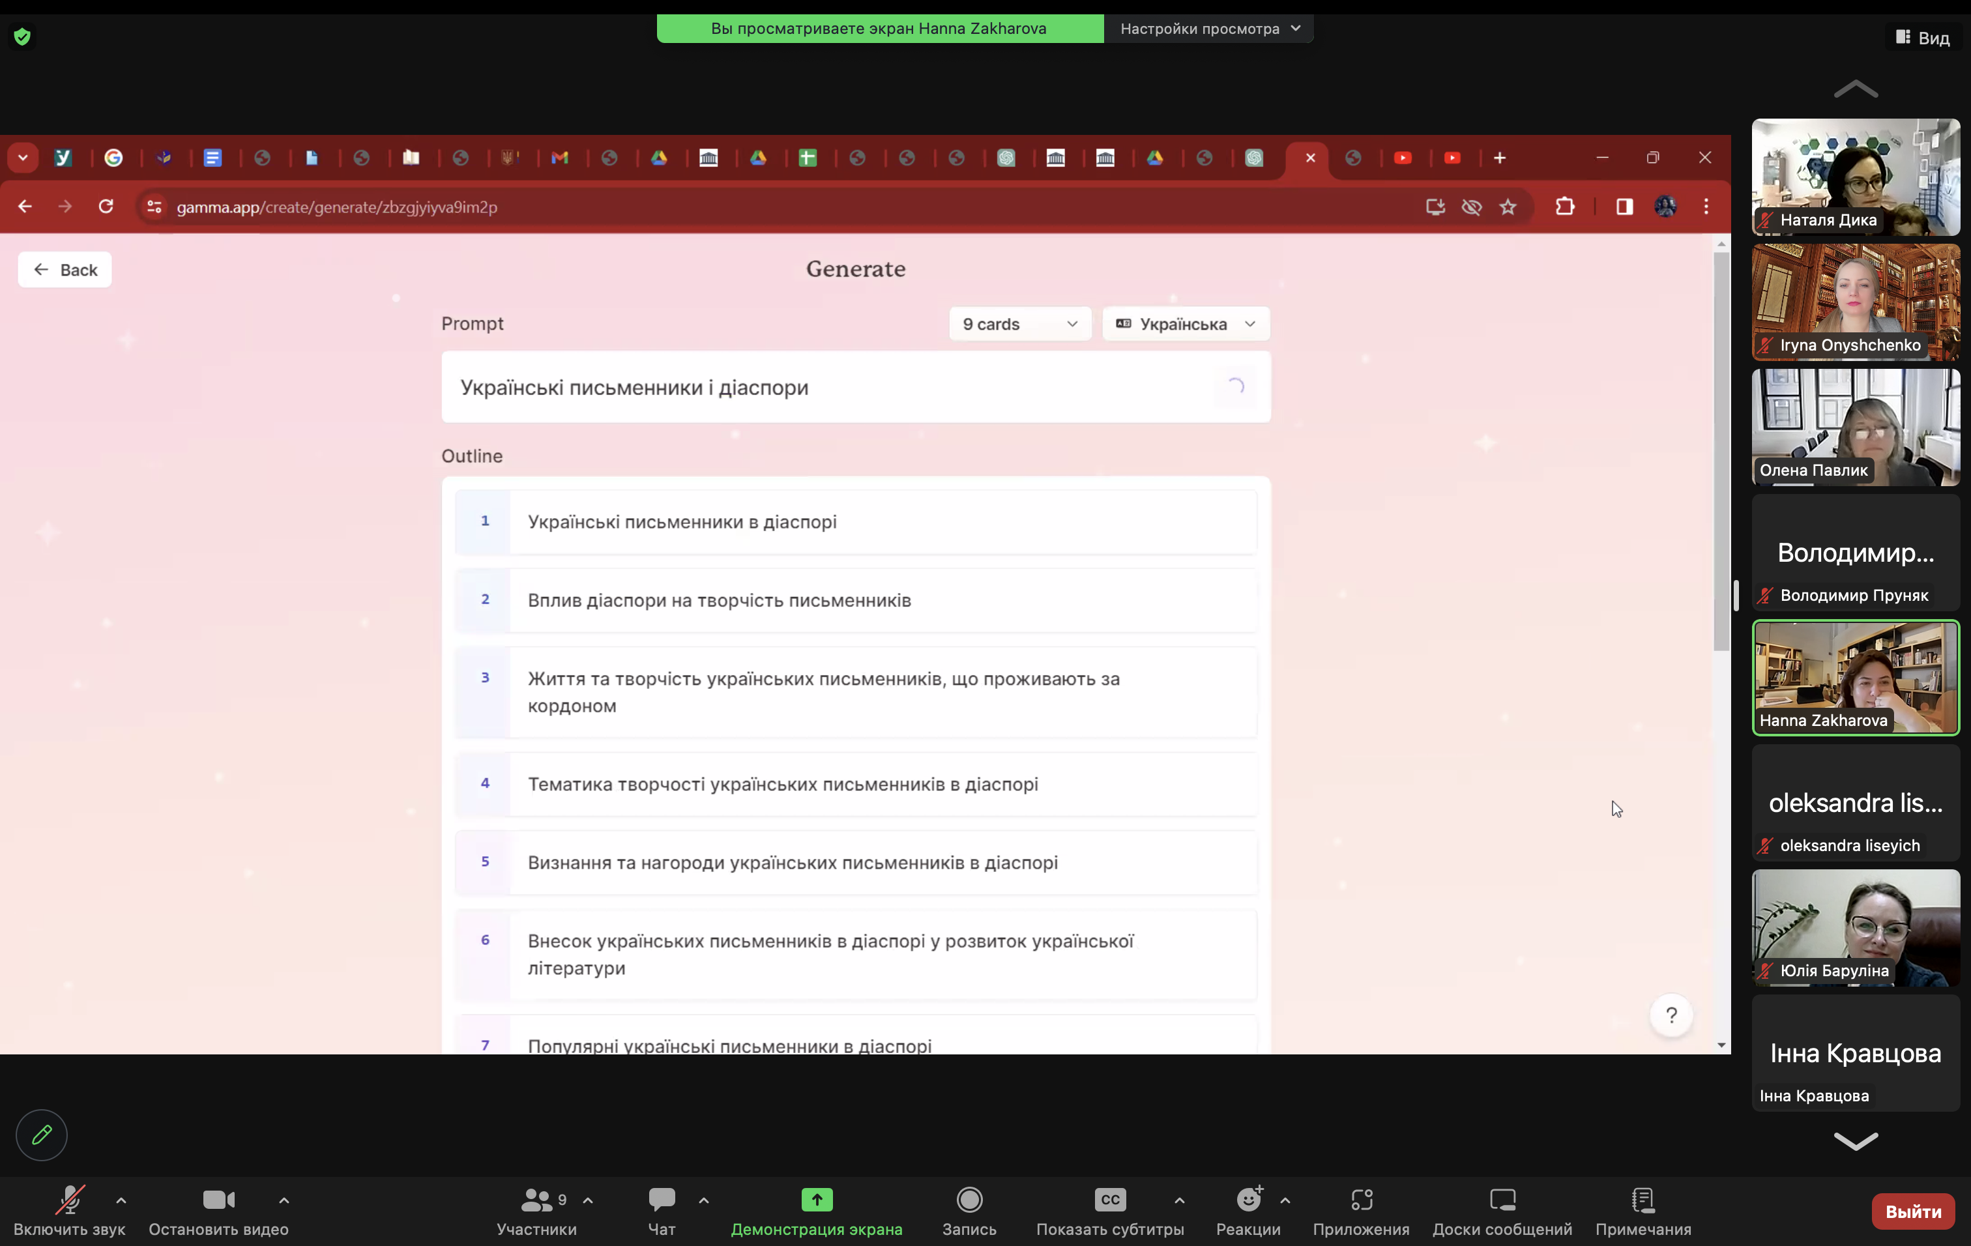Click the Back button
The image size is (1971, 1246).
point(65,270)
